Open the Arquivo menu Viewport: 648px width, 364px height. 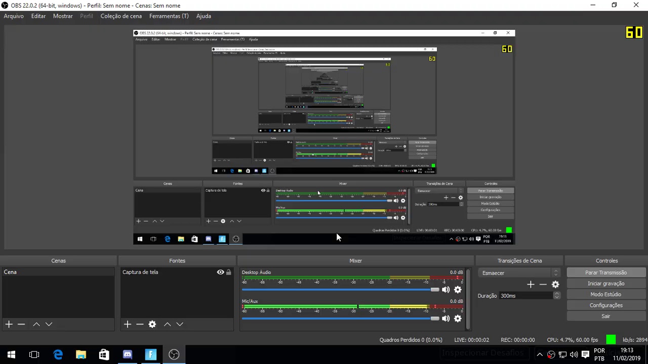tap(14, 16)
